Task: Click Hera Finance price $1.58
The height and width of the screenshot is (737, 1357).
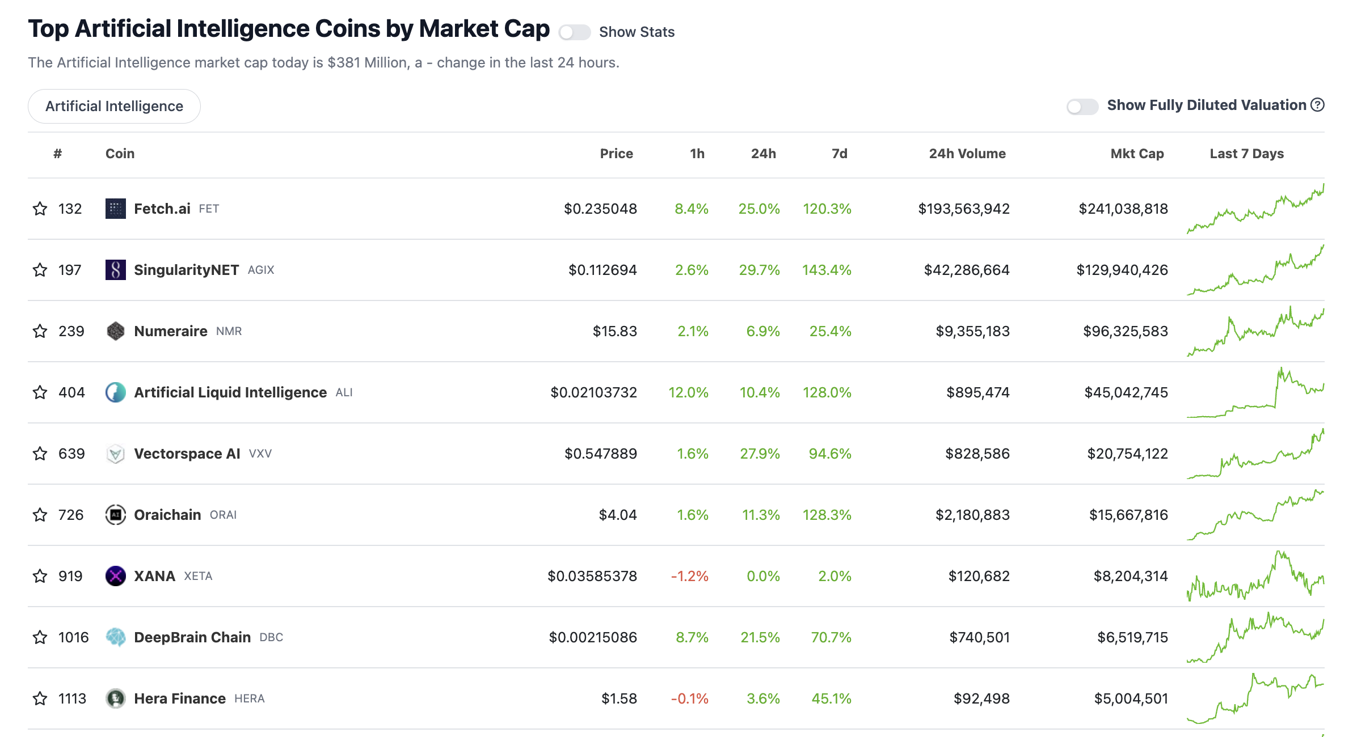Action: [x=619, y=698]
